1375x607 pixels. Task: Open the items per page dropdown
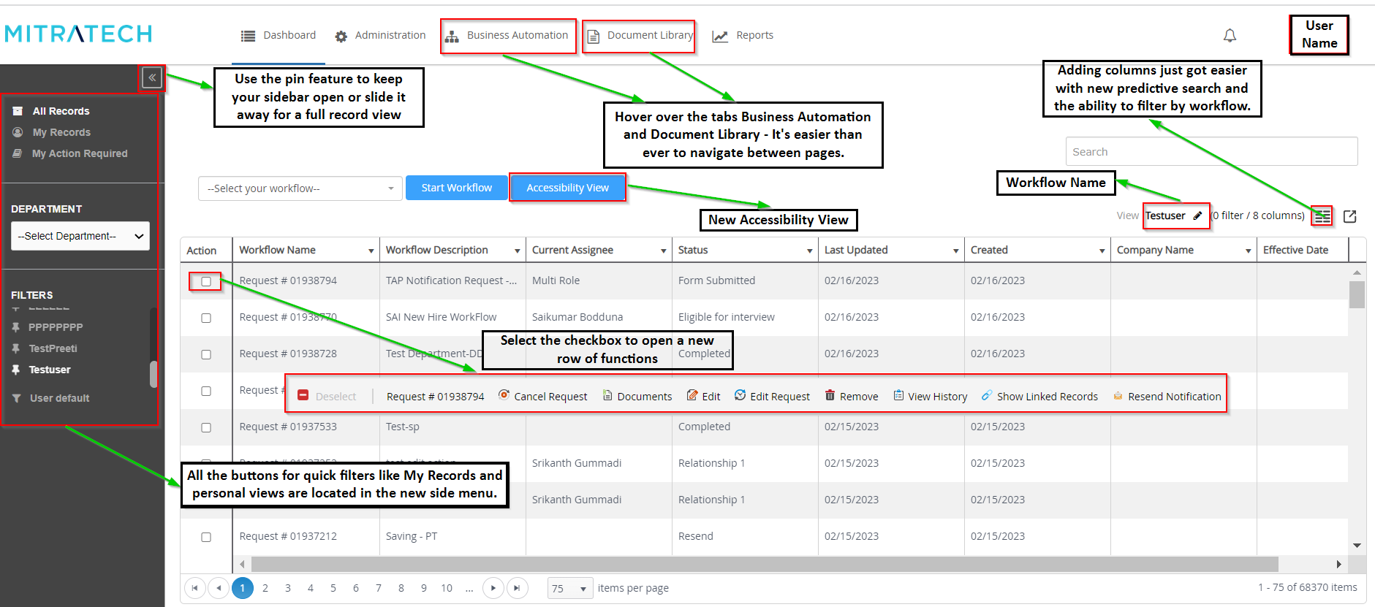pos(570,588)
